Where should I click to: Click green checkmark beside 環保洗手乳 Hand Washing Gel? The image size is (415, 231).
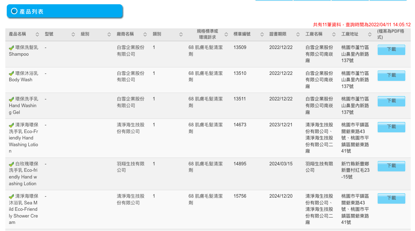(11, 99)
